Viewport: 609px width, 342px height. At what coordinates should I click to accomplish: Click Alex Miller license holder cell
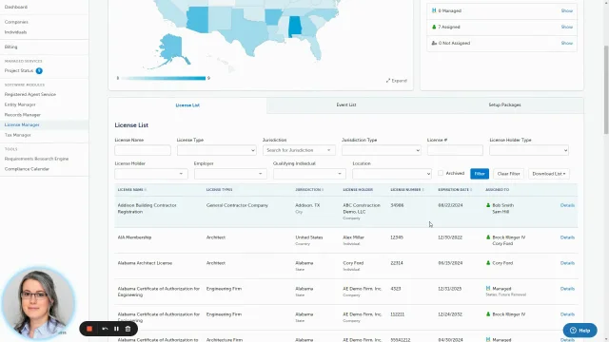353,237
